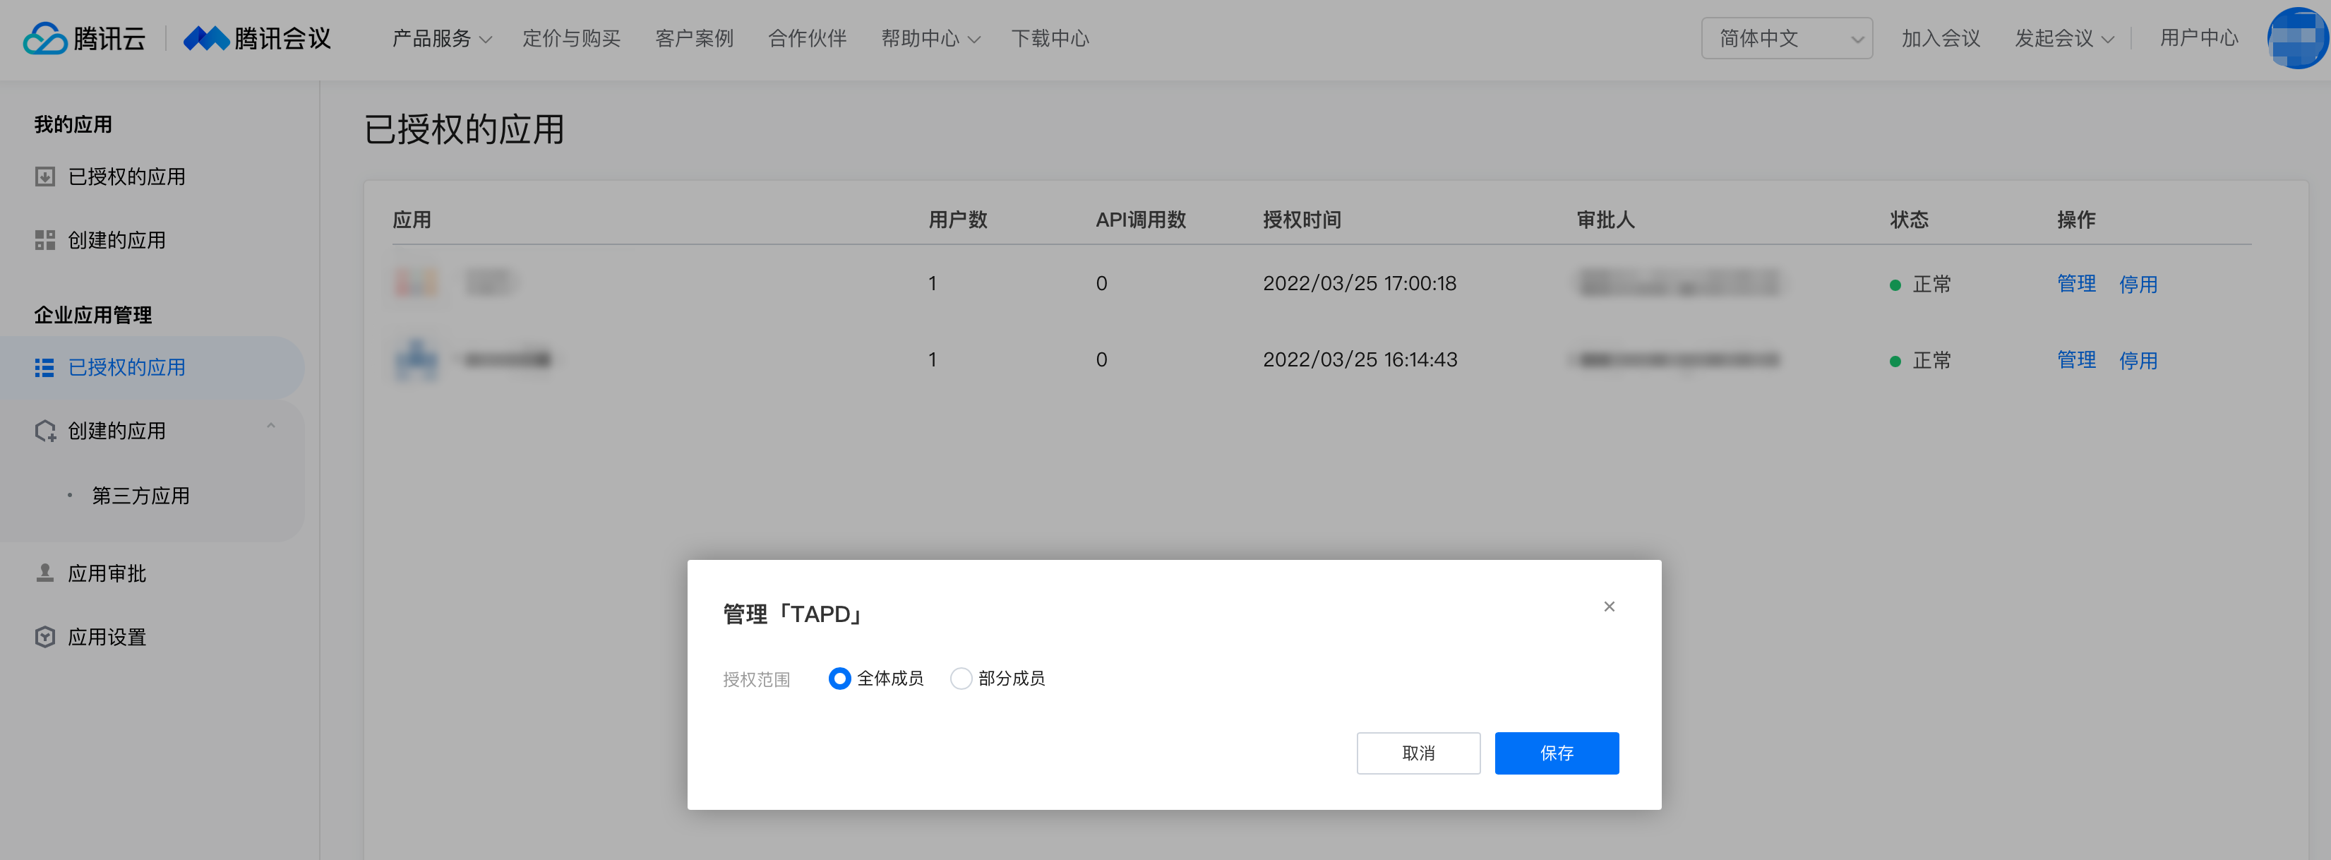Open 用户中心 in the header
The width and height of the screenshot is (2331, 860).
2199,38
